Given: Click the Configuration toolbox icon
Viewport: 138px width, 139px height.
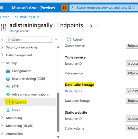Looking at the screenshot, I should coord(8,71).
